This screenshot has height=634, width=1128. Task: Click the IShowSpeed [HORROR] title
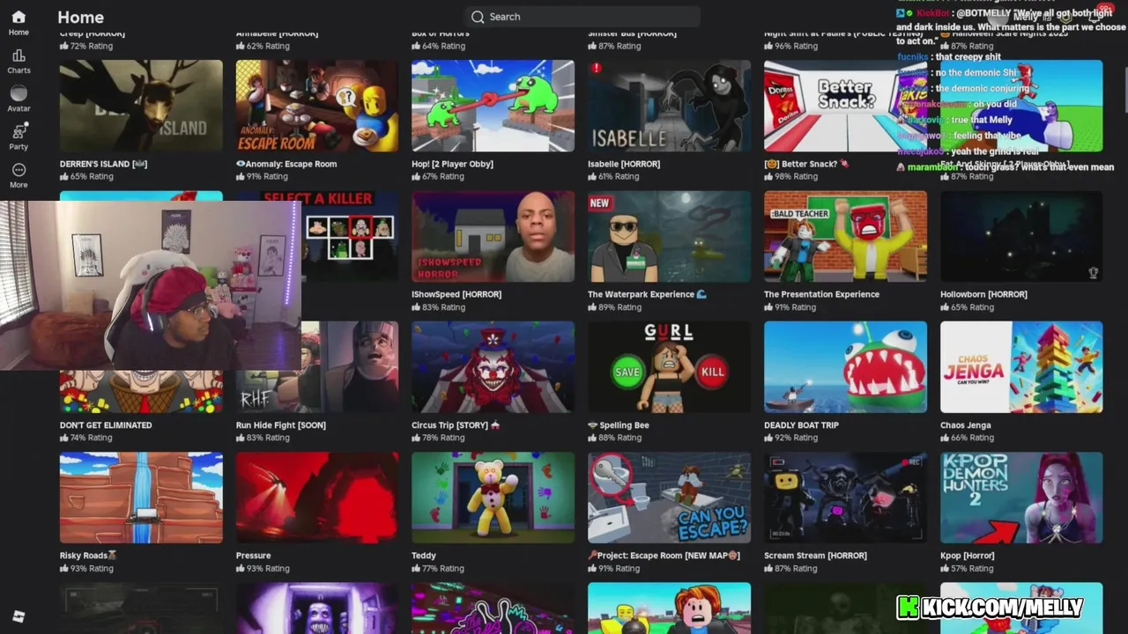coord(456,294)
